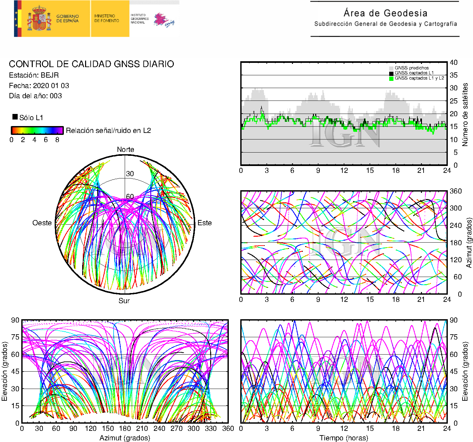Viewport: 473px width, 442px height.
Task: Click the center of the circular skyplot
Action: [x=125, y=224]
